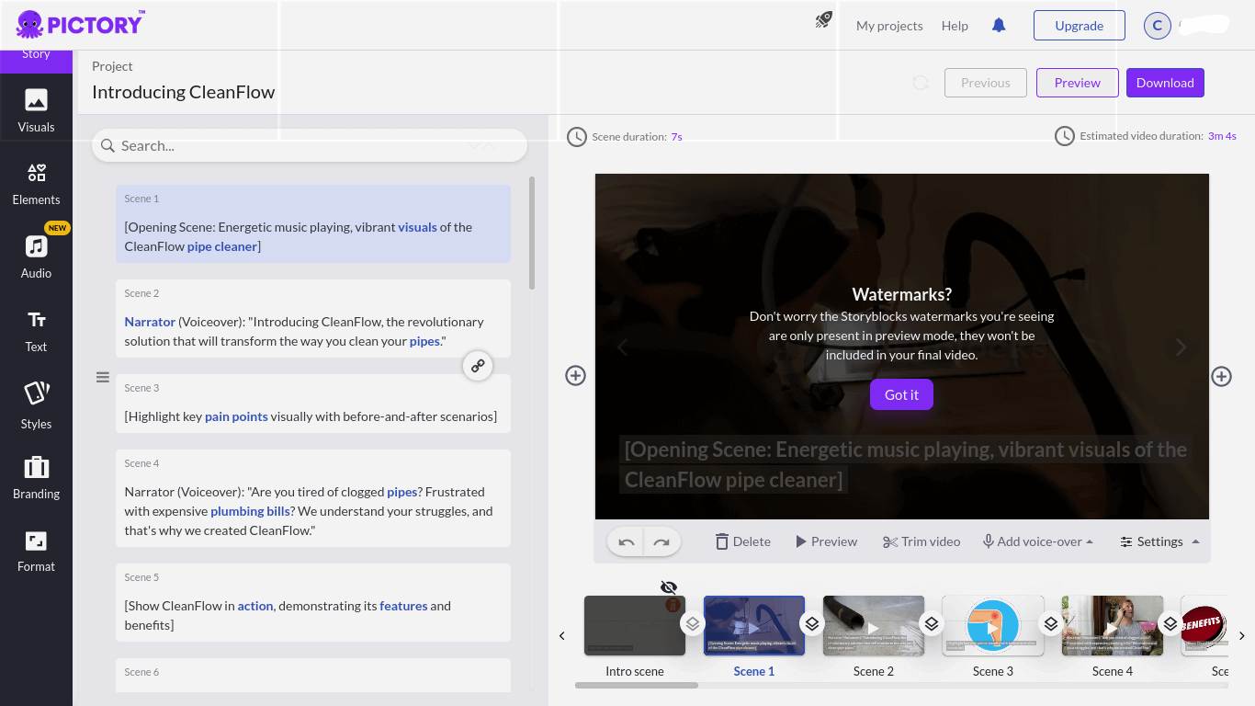Image resolution: width=1255 pixels, height=706 pixels.
Task: Open the Add voice-over dropdown
Action: pos(1037,541)
